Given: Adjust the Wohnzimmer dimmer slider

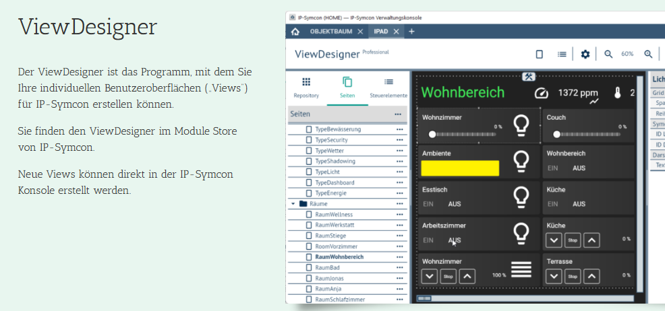Looking at the screenshot, I should [x=462, y=134].
